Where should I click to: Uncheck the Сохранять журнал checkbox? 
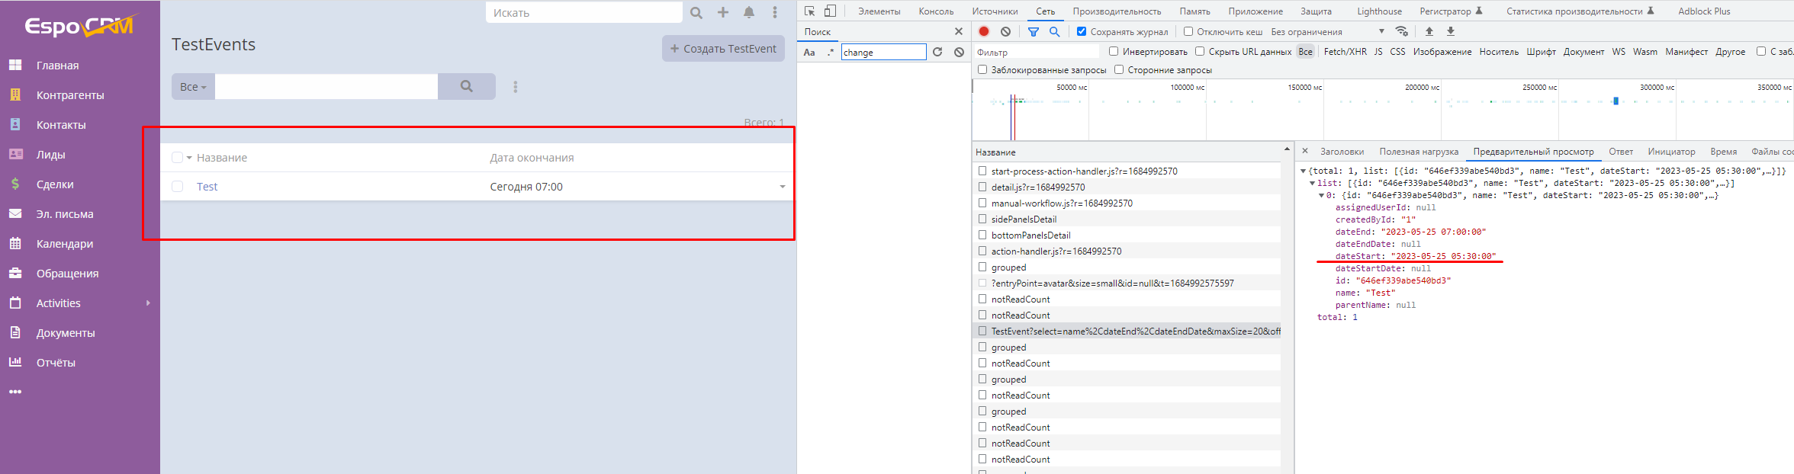[x=1081, y=31]
